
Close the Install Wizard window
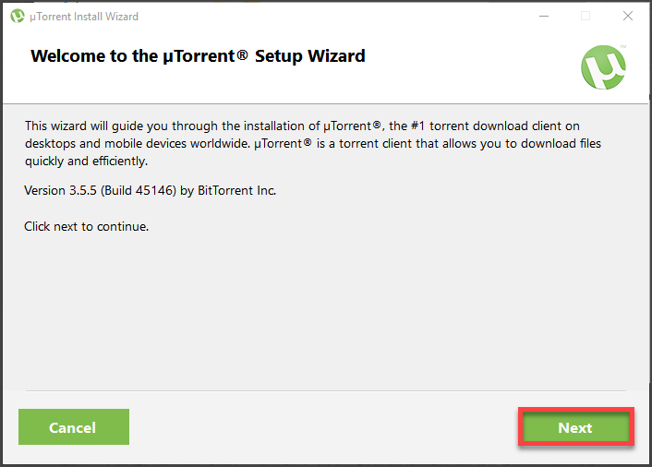627,16
